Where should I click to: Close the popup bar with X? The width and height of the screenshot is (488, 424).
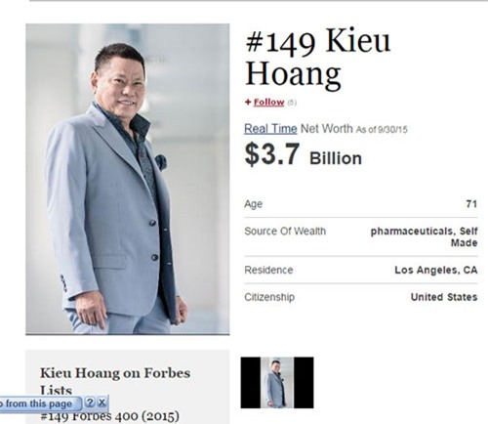tap(102, 403)
